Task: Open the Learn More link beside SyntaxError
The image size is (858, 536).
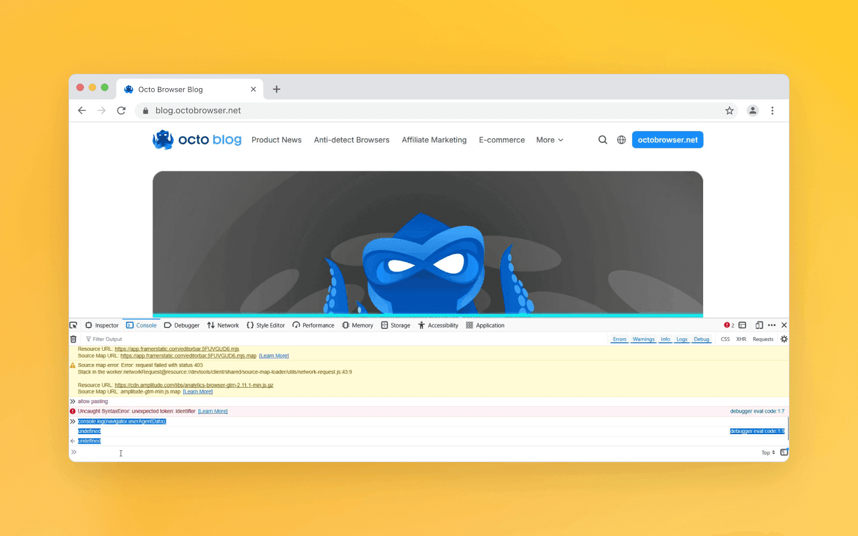Action: tap(213, 411)
